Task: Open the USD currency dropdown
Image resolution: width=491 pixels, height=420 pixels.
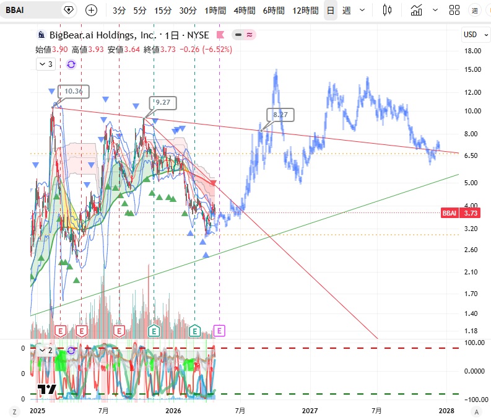Action: pos(476,35)
